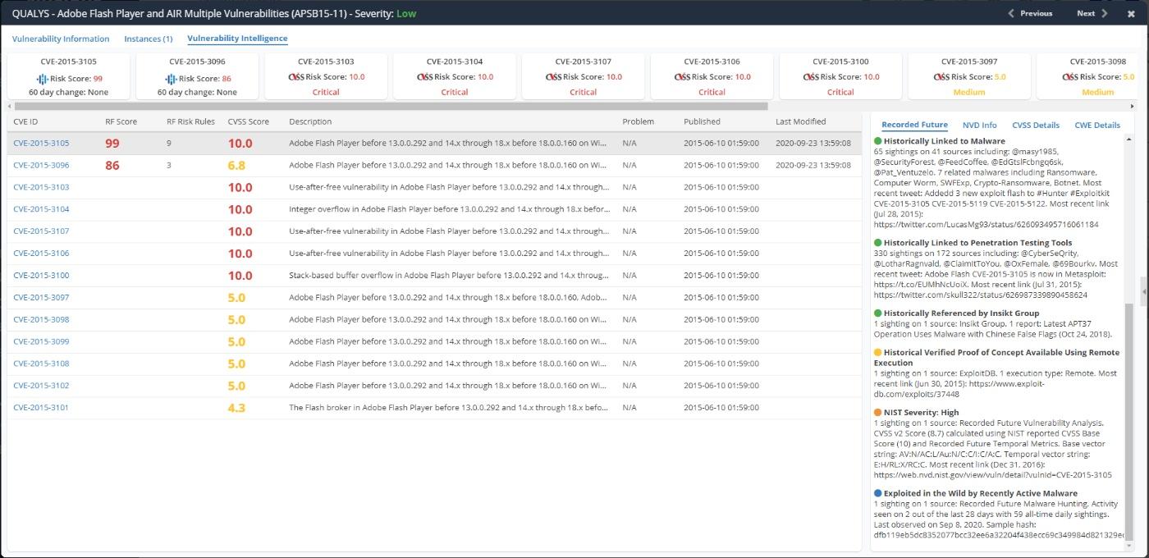
Task: Sort by RF Risk Rules column
Action: 190,121
